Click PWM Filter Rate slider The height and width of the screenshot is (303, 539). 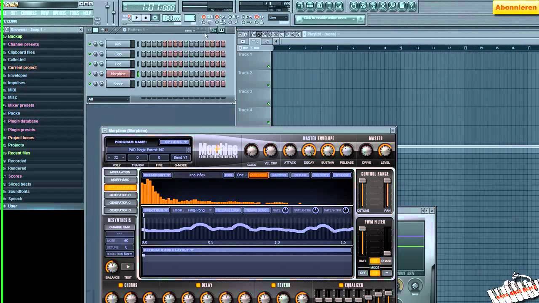362,241
